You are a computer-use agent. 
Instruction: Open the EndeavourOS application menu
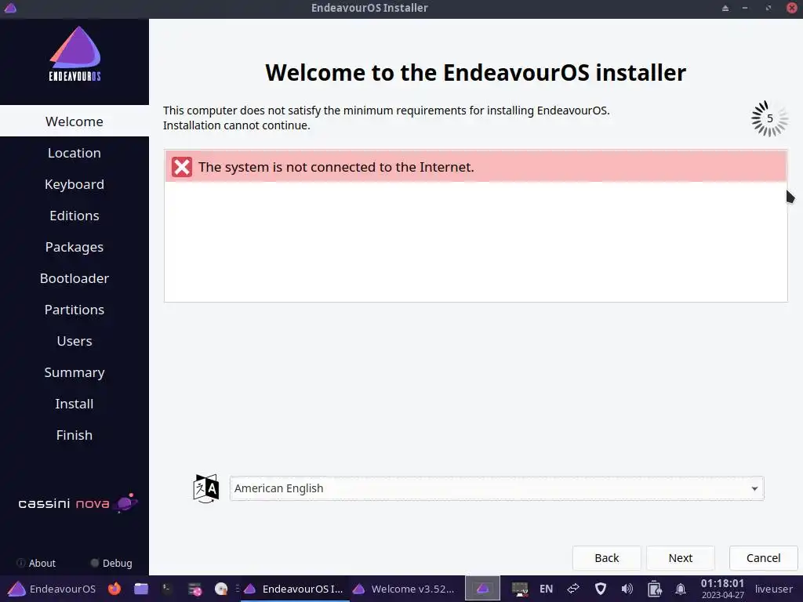click(52, 589)
